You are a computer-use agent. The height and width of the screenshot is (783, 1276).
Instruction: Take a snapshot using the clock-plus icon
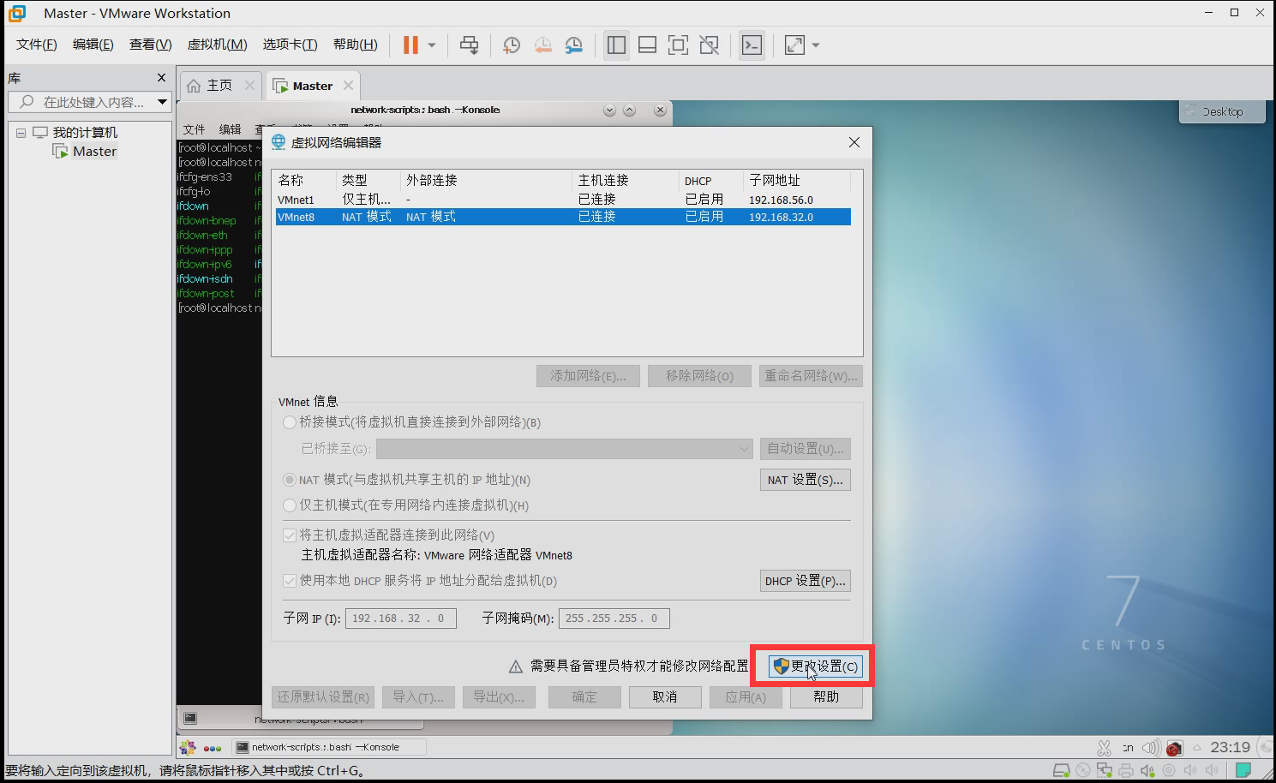coord(512,45)
